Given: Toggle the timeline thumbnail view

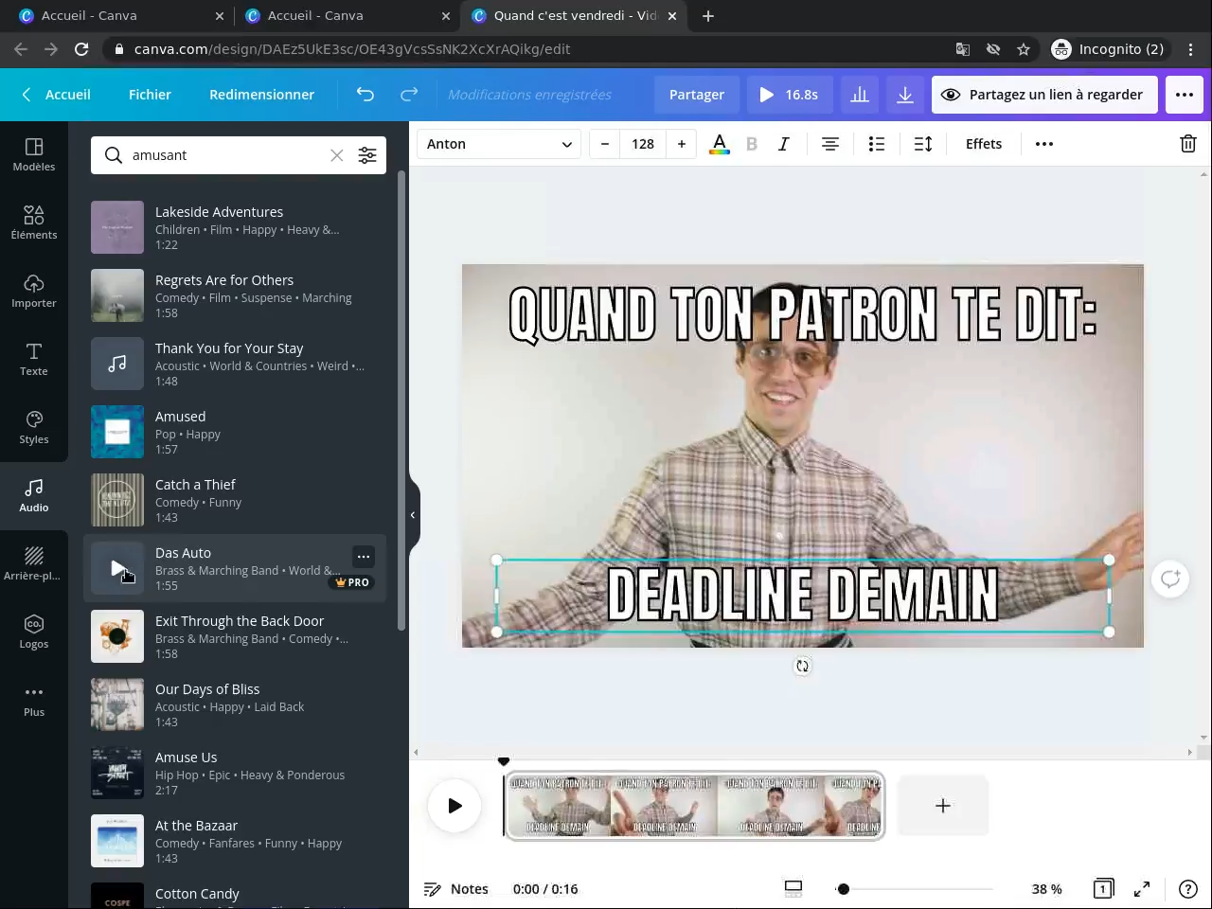Looking at the screenshot, I should pos(793,888).
